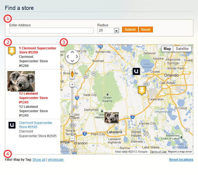Click the zoom slider handle
The image size is (198, 175).
pos(72,115)
